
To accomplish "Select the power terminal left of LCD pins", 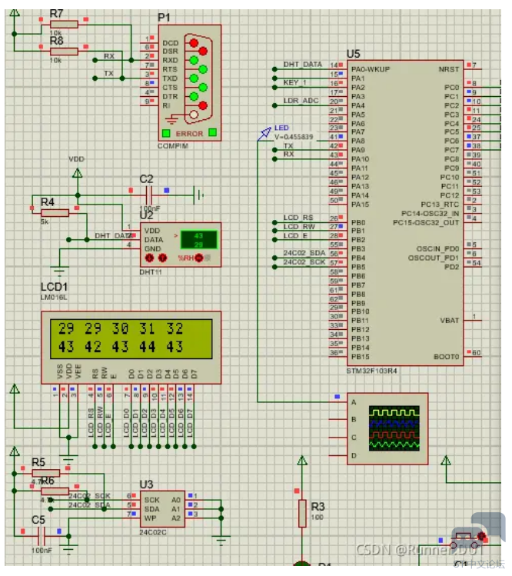I will pyautogui.click(x=15, y=389).
